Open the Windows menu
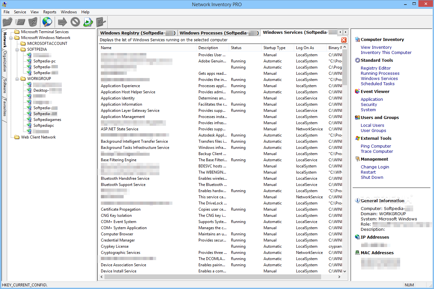 coord(69,12)
